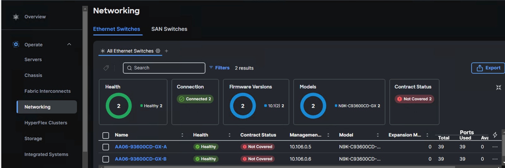Click the Contract Status column header
This screenshot has width=505, height=168.
coord(258,135)
